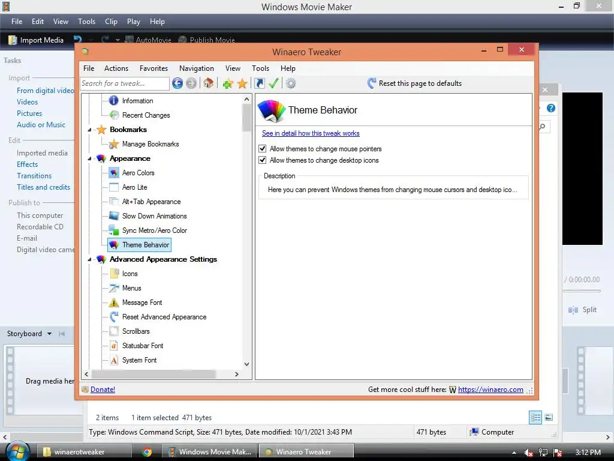Click the Movie Maker help question mark icon
Image resolution: width=614 pixels, height=461 pixels.
point(551,108)
